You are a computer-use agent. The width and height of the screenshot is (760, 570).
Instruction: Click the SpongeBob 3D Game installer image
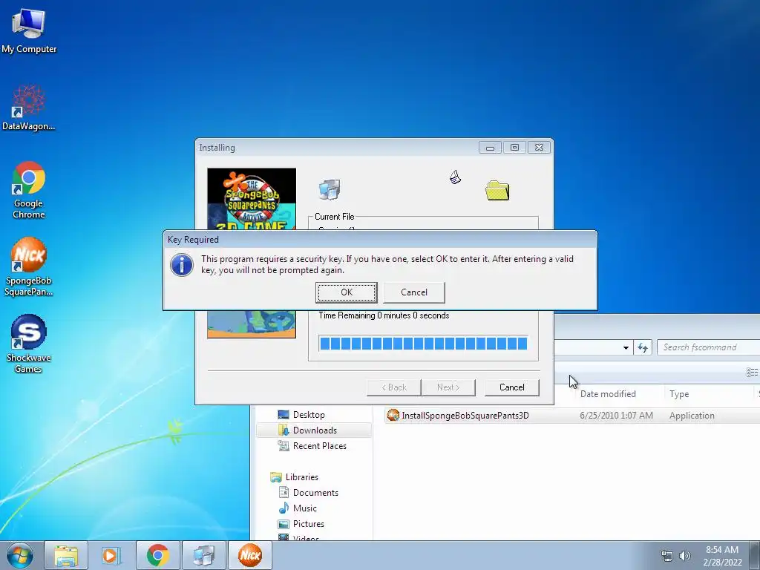(252, 199)
